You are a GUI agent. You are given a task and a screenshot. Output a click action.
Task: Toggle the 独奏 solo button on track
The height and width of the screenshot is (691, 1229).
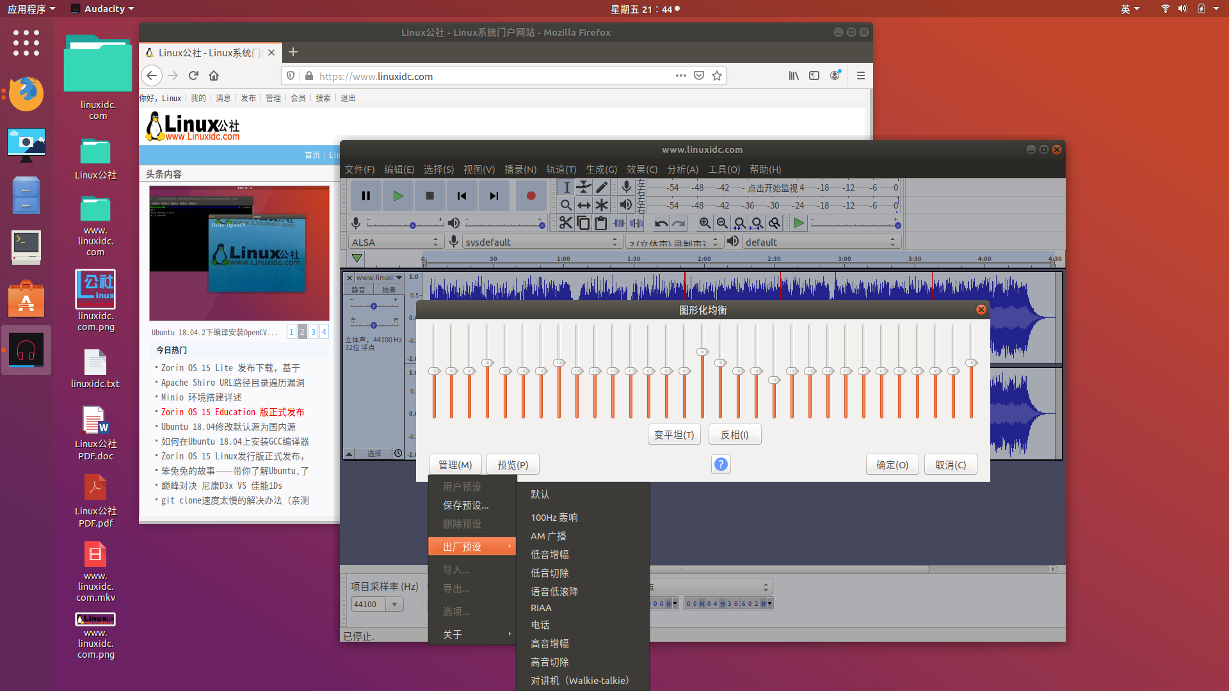tap(389, 290)
